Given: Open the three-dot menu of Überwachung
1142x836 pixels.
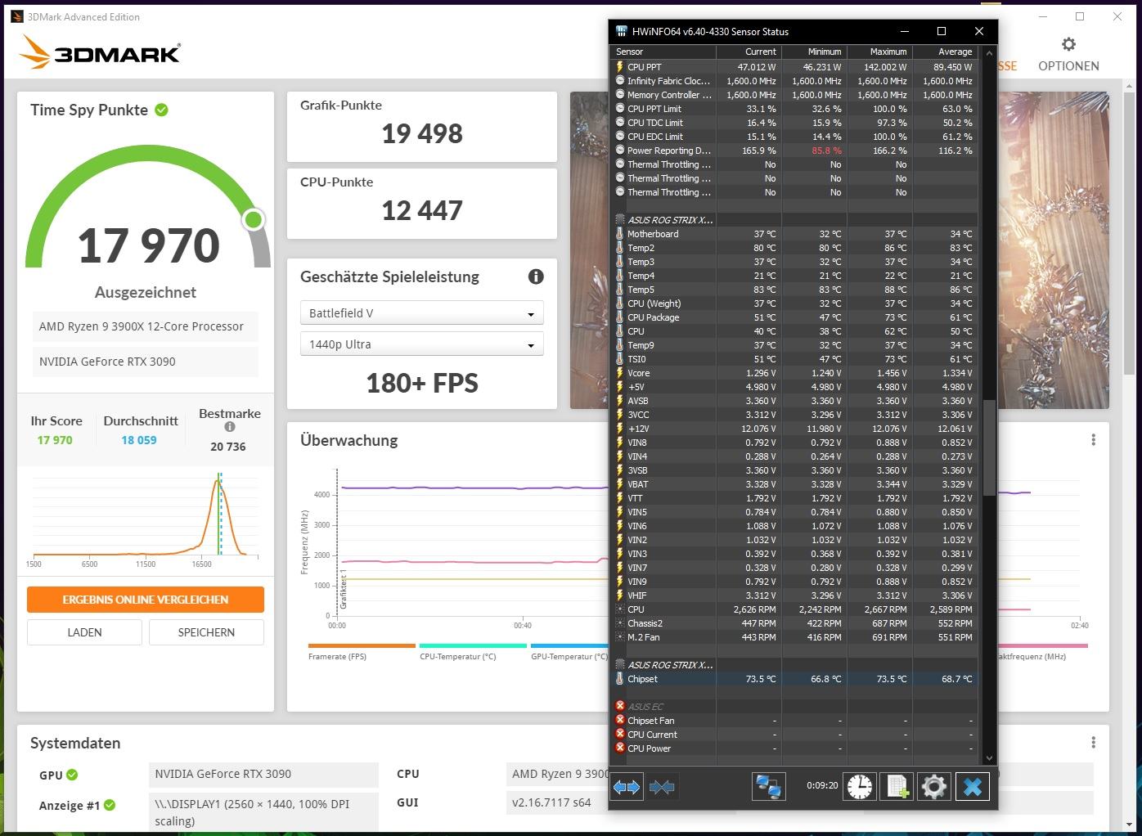Looking at the screenshot, I should point(1093,440).
